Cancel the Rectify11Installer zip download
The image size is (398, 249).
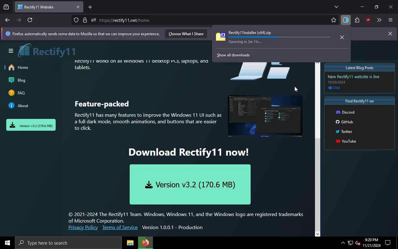click(342, 37)
